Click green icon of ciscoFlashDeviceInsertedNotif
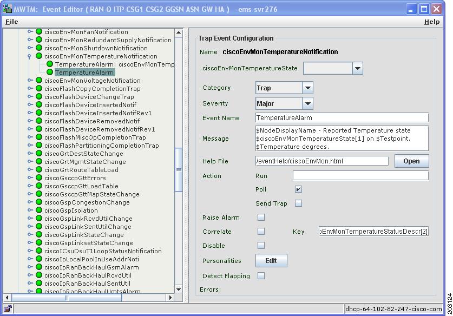Image resolution: width=453 pixels, height=316 pixels. (39, 104)
